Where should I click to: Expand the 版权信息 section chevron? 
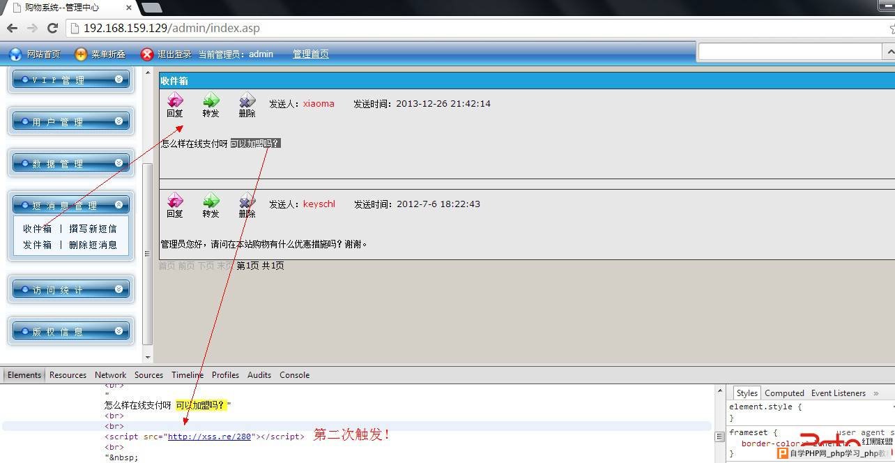pyautogui.click(x=118, y=331)
